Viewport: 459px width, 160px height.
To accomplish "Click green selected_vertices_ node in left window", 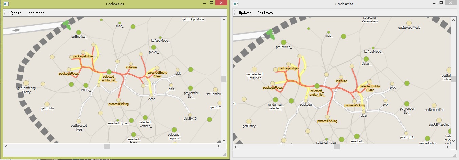I will (x=145, y=118).
